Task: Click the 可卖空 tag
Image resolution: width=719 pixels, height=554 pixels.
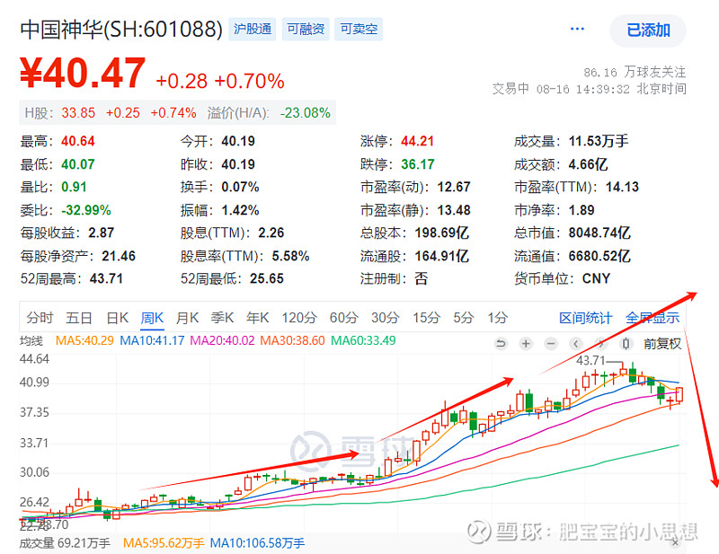Action: tap(359, 30)
